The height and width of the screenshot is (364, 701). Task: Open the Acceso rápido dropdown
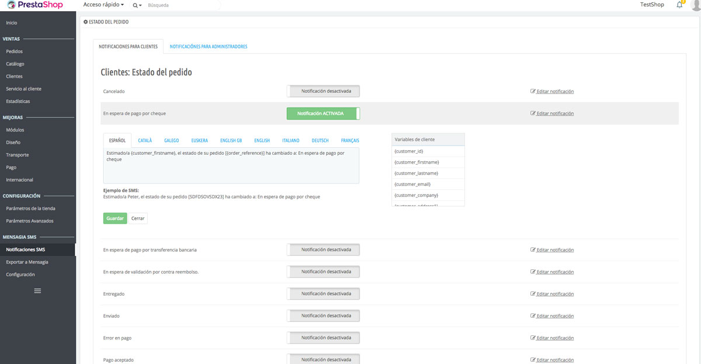coord(103,5)
